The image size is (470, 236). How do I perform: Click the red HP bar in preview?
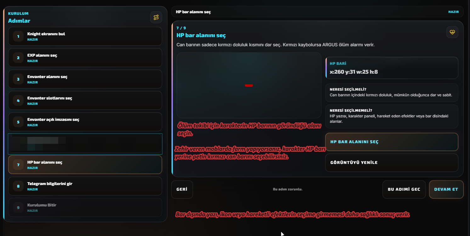pos(249,85)
